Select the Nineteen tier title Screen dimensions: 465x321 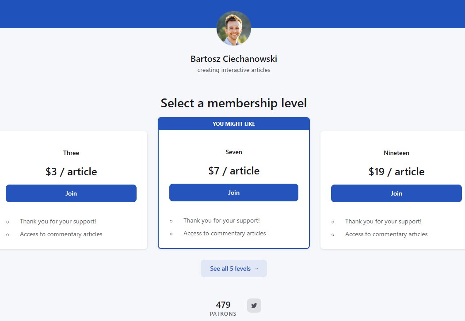pyautogui.click(x=396, y=153)
